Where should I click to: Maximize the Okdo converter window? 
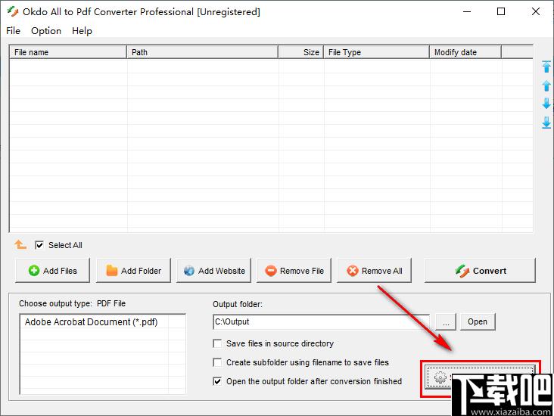[501, 11]
